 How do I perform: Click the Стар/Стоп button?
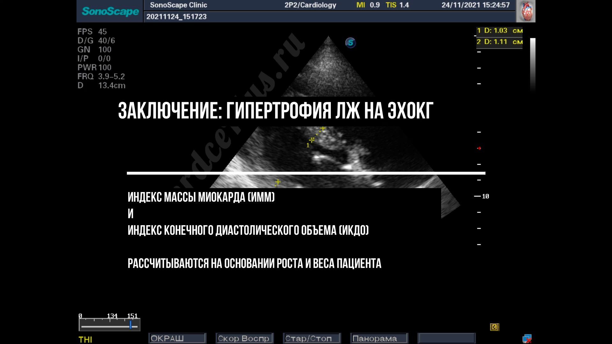pos(312,338)
